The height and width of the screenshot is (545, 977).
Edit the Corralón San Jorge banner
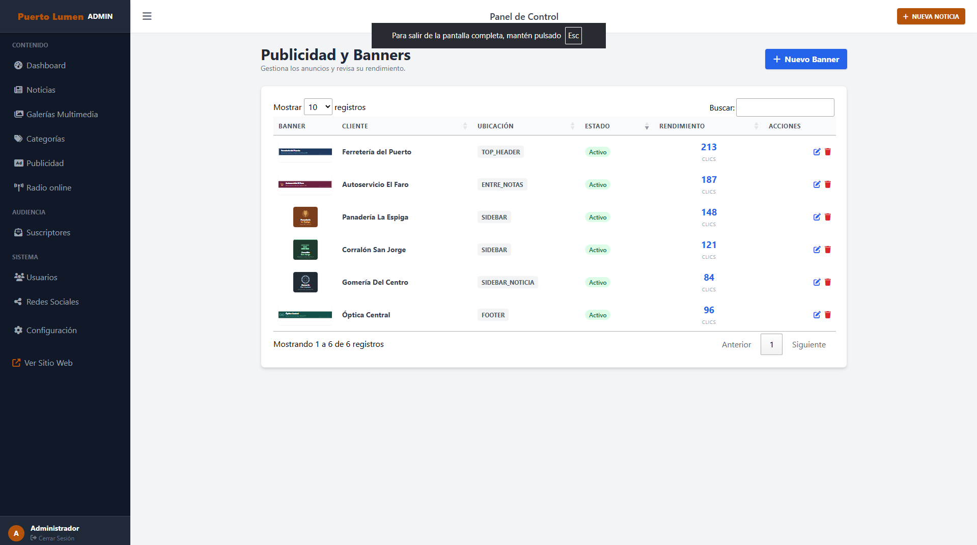coord(817,250)
